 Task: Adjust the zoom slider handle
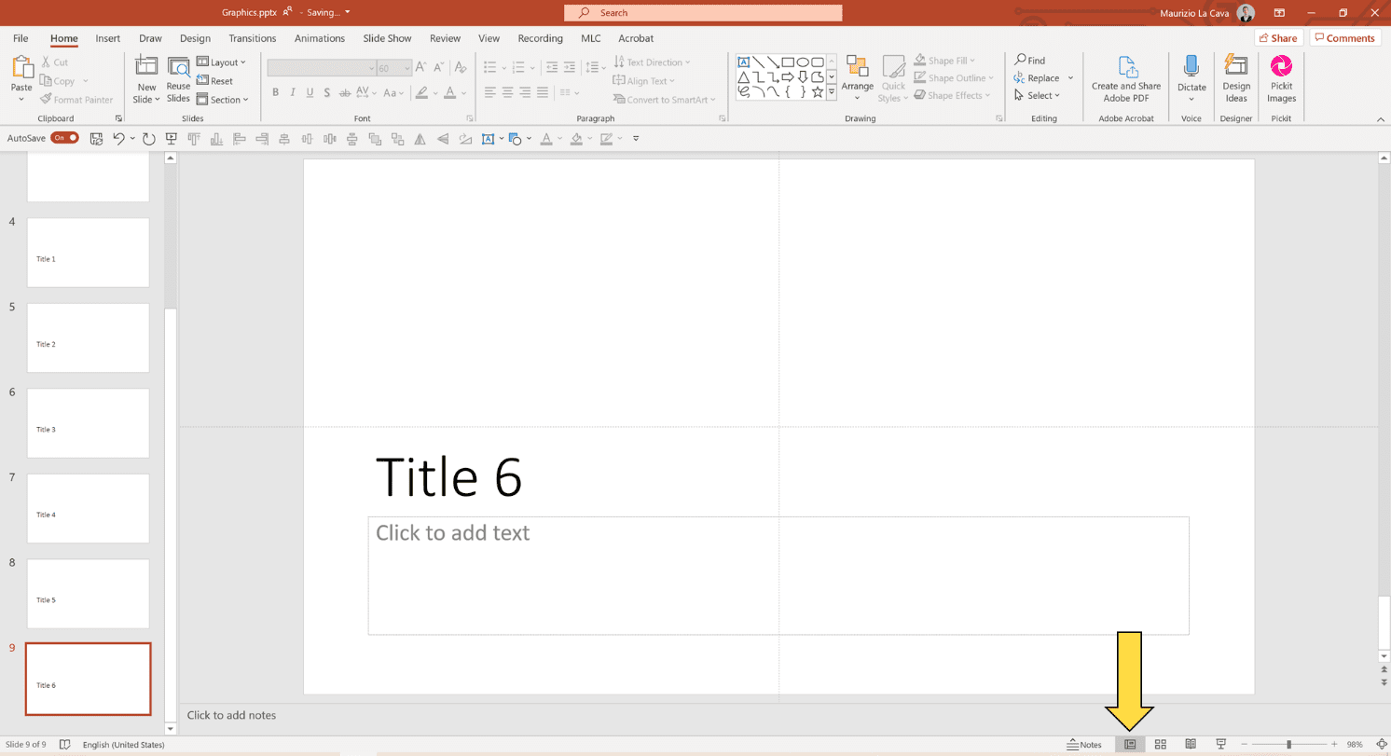pos(1288,745)
